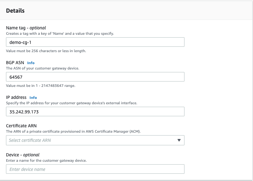Click the dropdown arrow in Certificate ARN

coord(179,140)
